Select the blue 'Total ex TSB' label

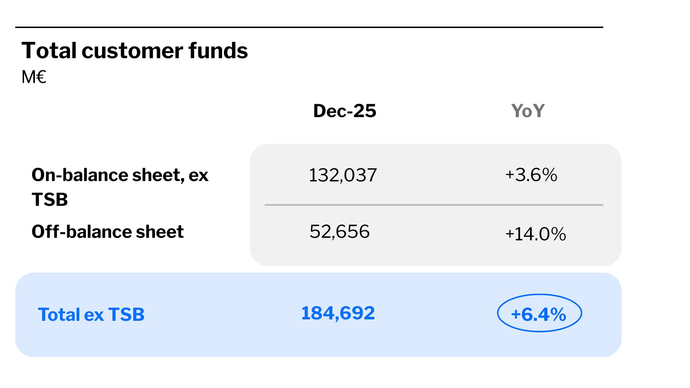(91, 315)
